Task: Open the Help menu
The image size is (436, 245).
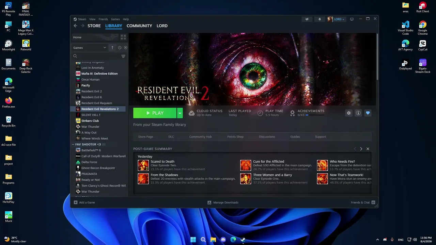Action: 126,19
